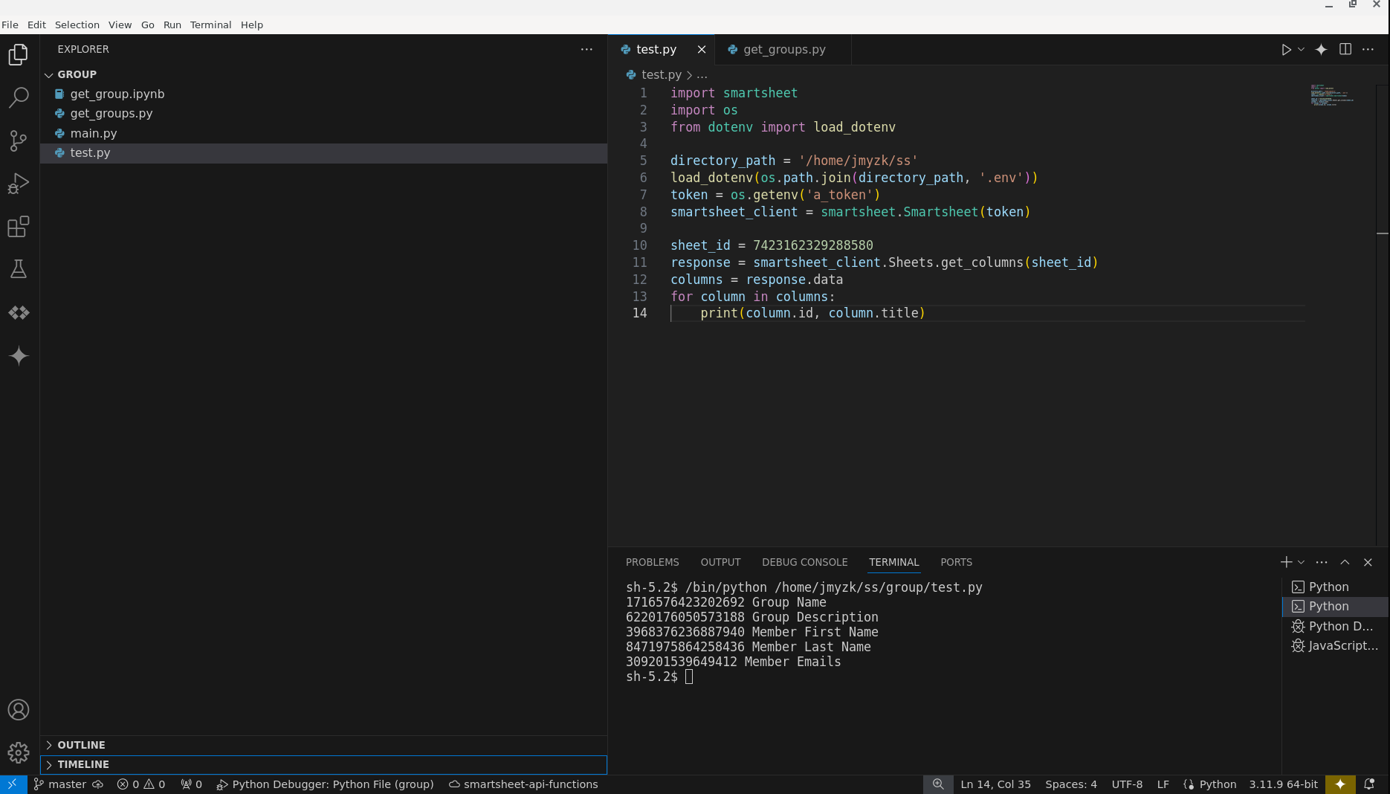Select the JavaScript... debug terminal
Screen dimensions: 1390x794
(1335, 645)
